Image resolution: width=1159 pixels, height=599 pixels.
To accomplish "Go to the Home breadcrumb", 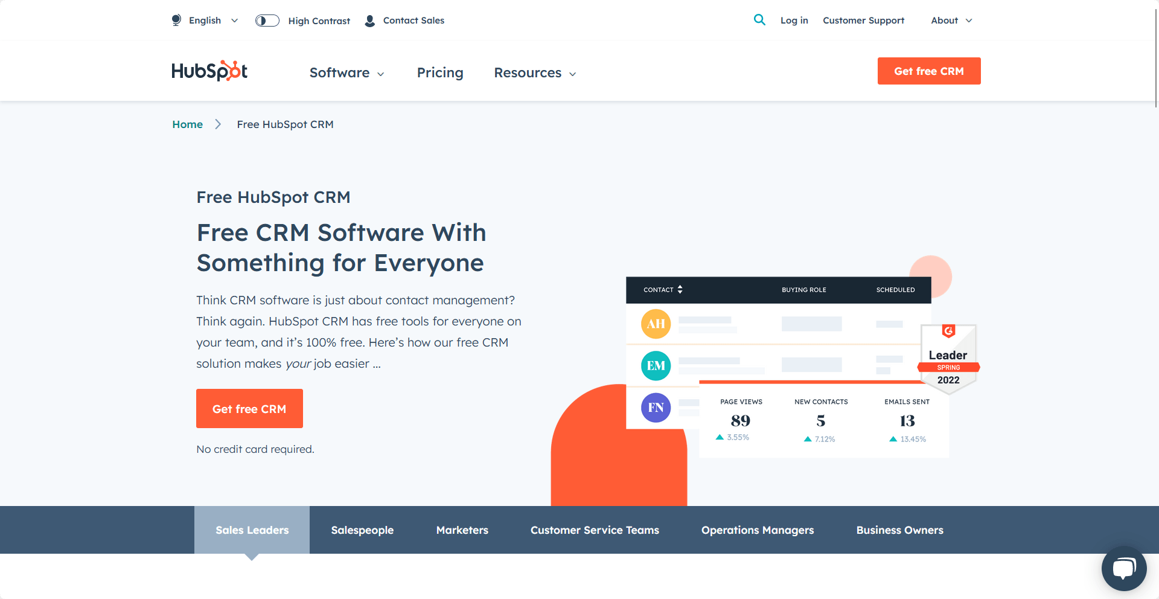I will tap(187, 124).
